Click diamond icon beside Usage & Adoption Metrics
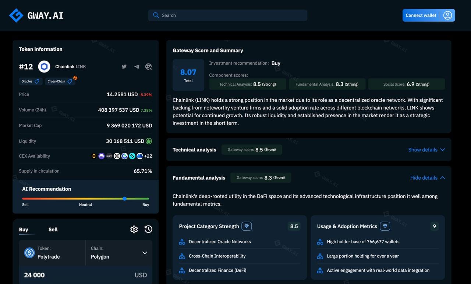This screenshot has height=284, width=471. (385, 226)
